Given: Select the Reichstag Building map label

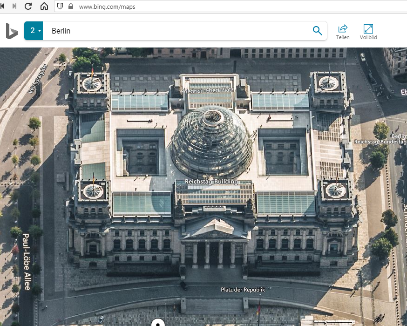Looking at the screenshot, I should tap(211, 182).
